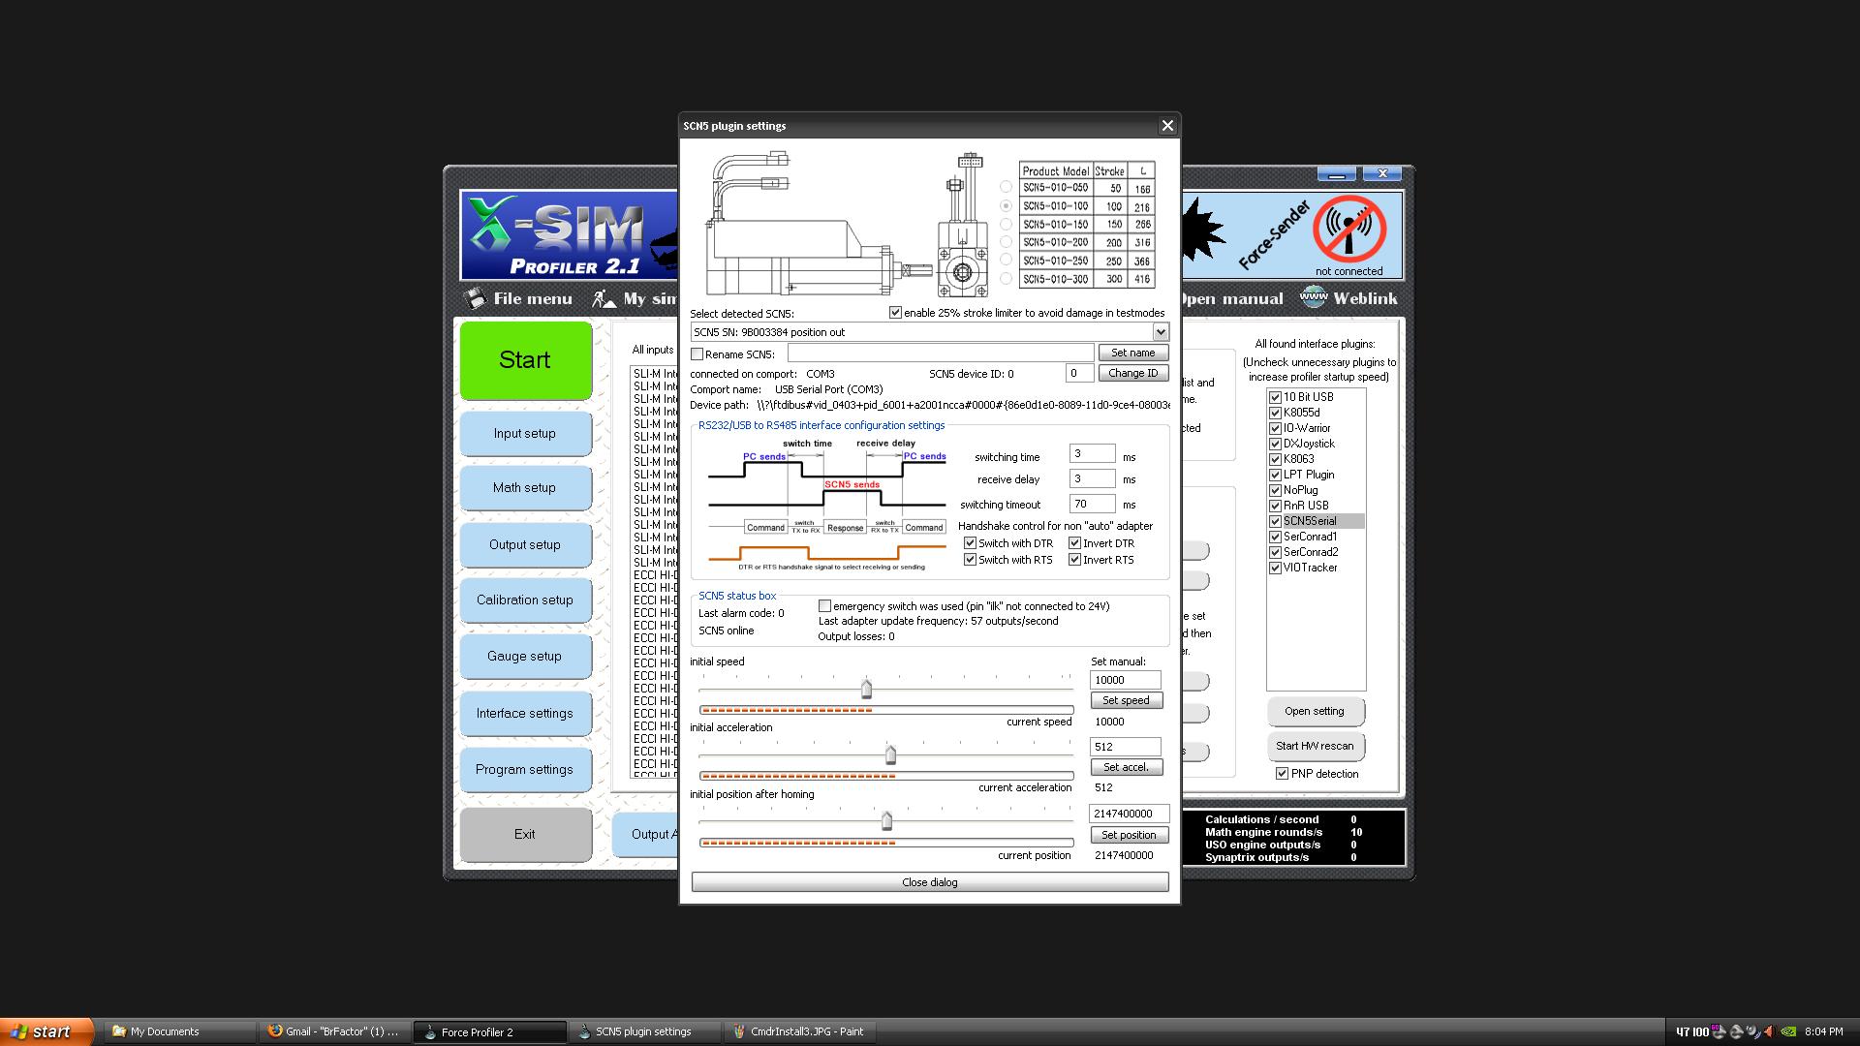This screenshot has width=1860, height=1046.
Task: Open Calibration setup section
Action: pyautogui.click(x=525, y=600)
